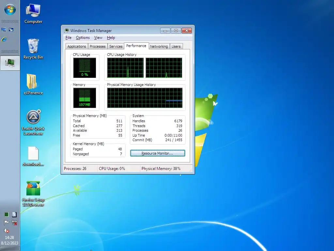
Task: Click Free value 55
Action: click(x=120, y=135)
